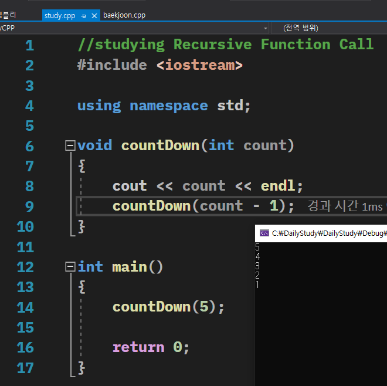This screenshot has height=386, width=387.
Task: Open the 전역 범위 scope dropdown
Action: (x=329, y=28)
